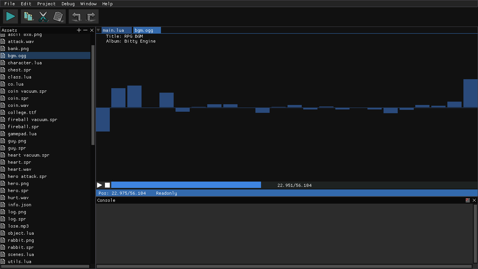Add a new asset with the plus icon
Image resolution: width=478 pixels, height=269 pixels.
pyautogui.click(x=78, y=30)
